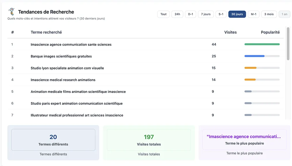The width and height of the screenshot is (292, 166).
Task: Select the D-1 time filter
Action: coord(190,14)
